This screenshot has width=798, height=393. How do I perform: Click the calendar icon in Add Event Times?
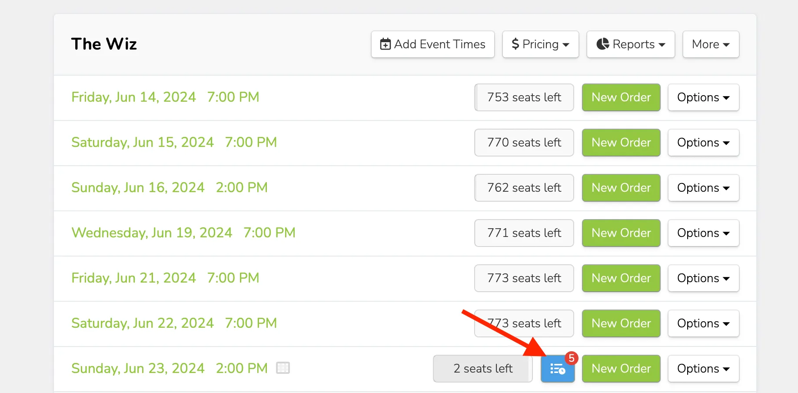386,44
